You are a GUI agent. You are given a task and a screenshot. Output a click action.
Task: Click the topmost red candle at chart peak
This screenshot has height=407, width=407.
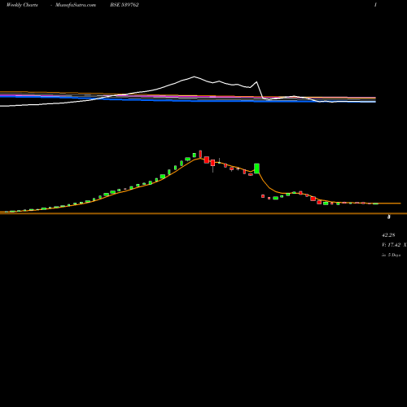coord(200,155)
